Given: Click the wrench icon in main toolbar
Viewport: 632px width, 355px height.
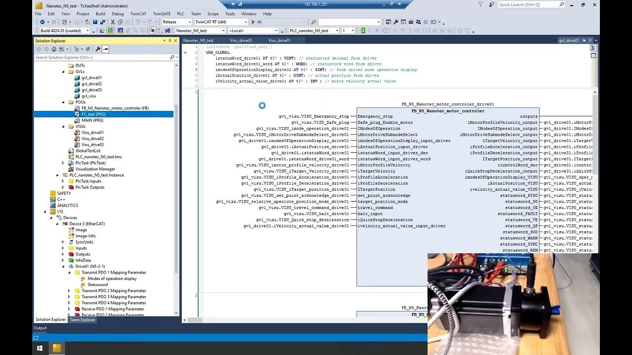Looking at the screenshot, I should click(395, 22).
